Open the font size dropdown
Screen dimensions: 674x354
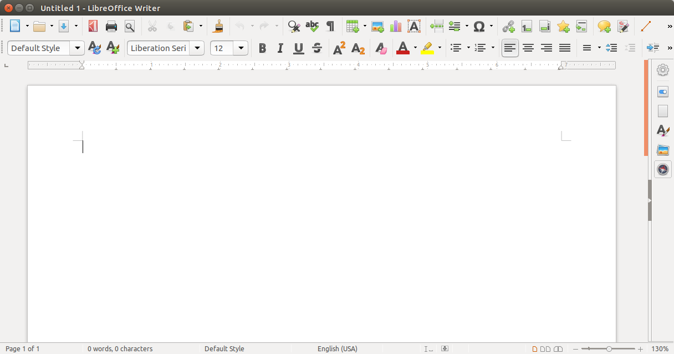(x=241, y=48)
